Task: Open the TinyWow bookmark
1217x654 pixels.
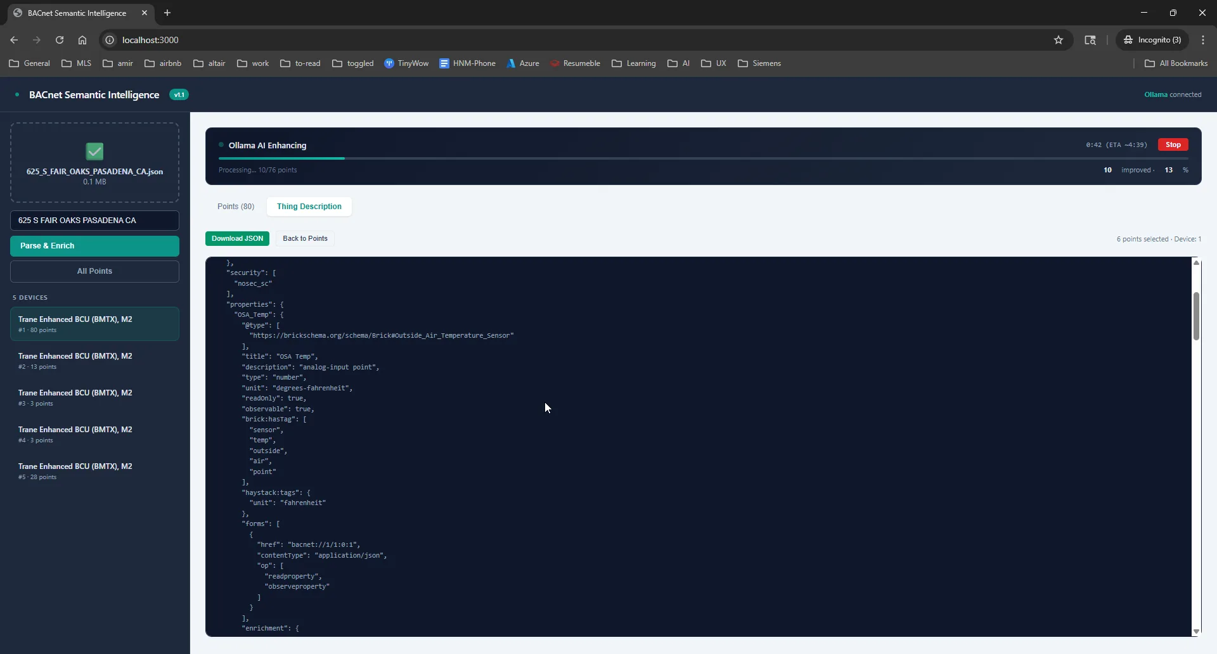Action: click(406, 63)
